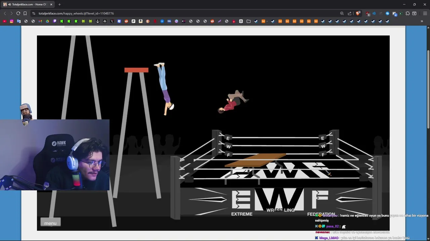Open a new tab with the plus button
Image resolution: width=430 pixels, height=241 pixels.
click(x=59, y=4)
